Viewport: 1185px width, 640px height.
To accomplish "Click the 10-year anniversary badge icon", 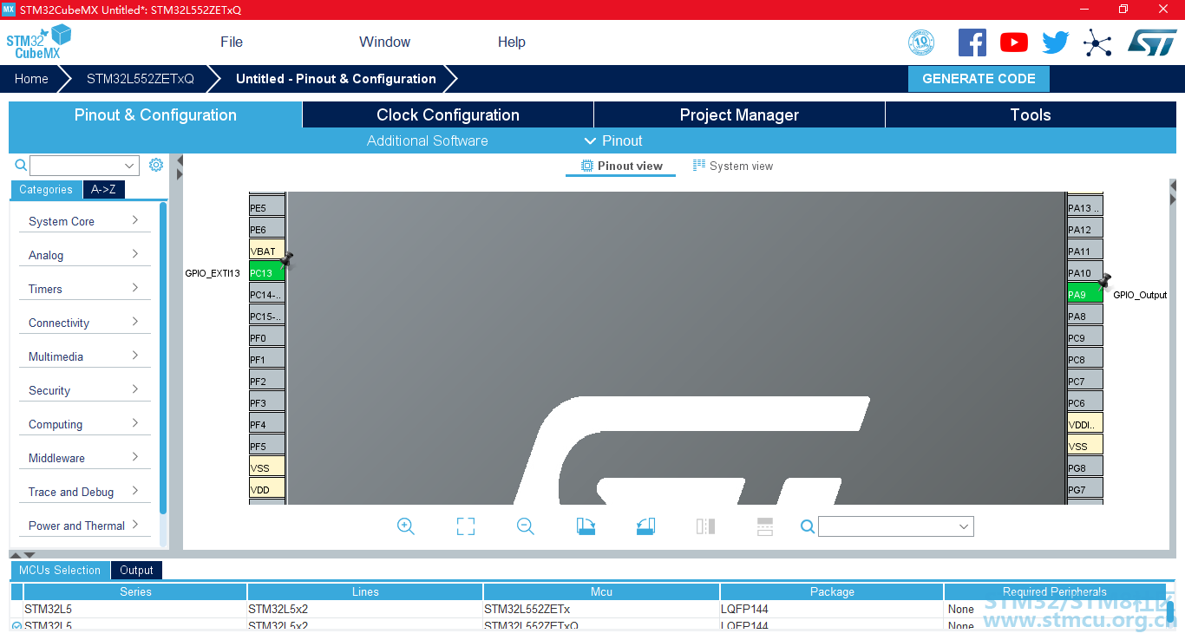I will (921, 42).
